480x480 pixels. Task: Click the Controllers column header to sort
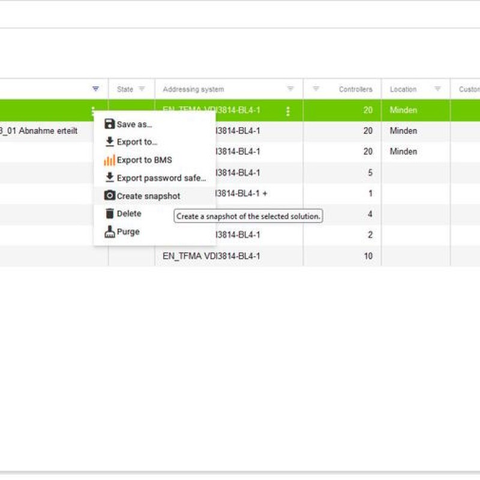(356, 88)
